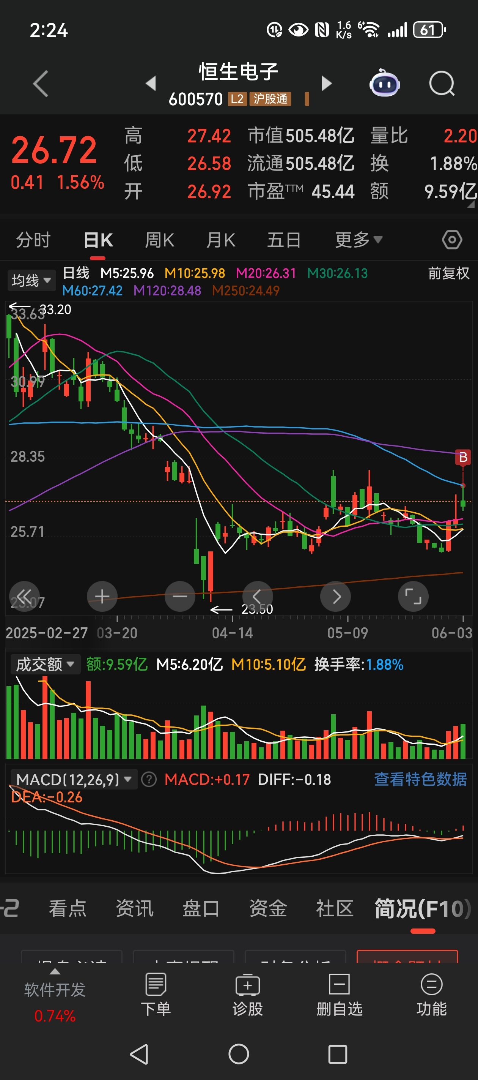Screen dimensions: 478x1080
Task: Tap Android back navigation button
Action: pyautogui.click(x=140, y=1054)
